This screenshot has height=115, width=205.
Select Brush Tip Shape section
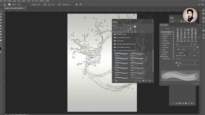tap(167, 32)
